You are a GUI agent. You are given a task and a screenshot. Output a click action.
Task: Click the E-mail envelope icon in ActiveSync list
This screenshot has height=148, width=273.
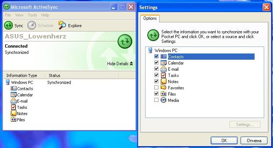click(14, 101)
